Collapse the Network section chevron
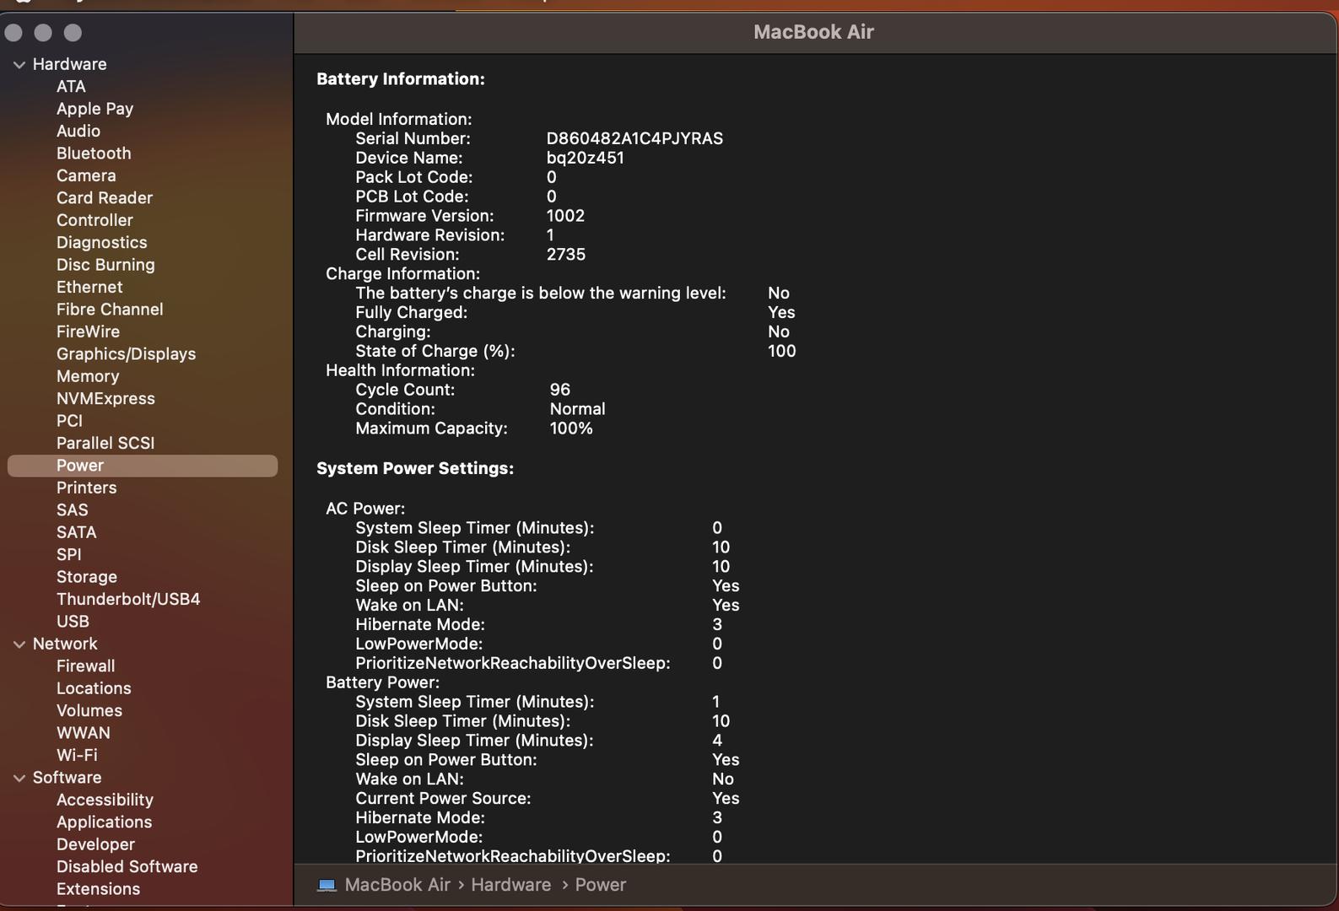 point(19,644)
